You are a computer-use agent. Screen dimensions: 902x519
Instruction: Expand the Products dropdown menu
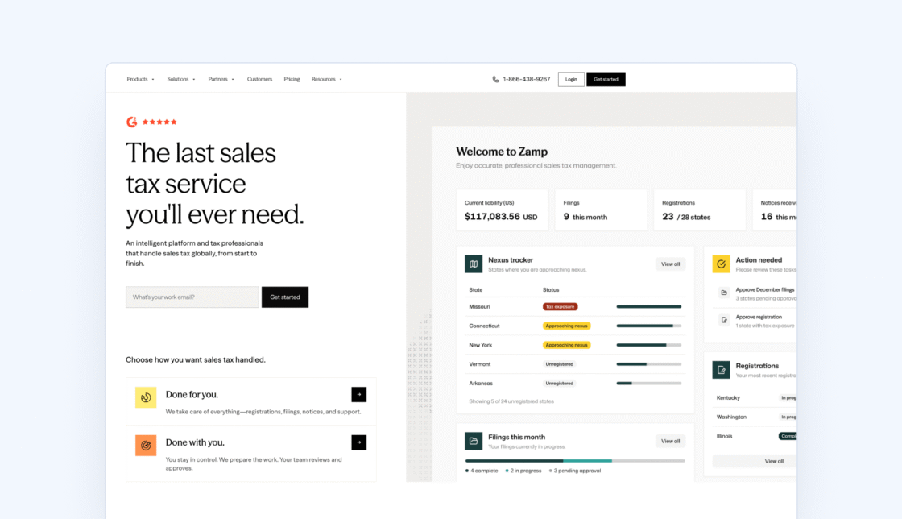click(x=140, y=80)
